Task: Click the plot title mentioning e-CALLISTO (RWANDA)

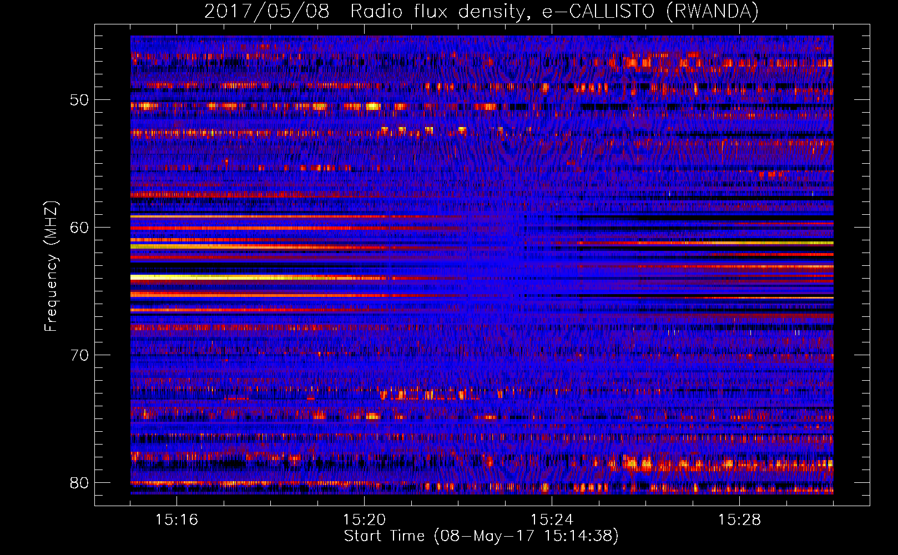Action: point(481,11)
